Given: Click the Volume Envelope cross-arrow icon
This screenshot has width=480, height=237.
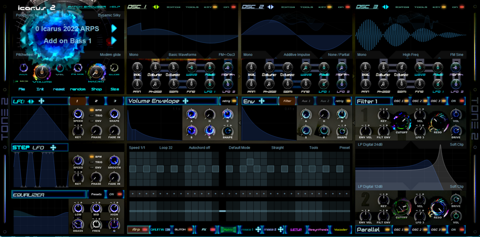Looking at the screenshot, I should 185,101.
